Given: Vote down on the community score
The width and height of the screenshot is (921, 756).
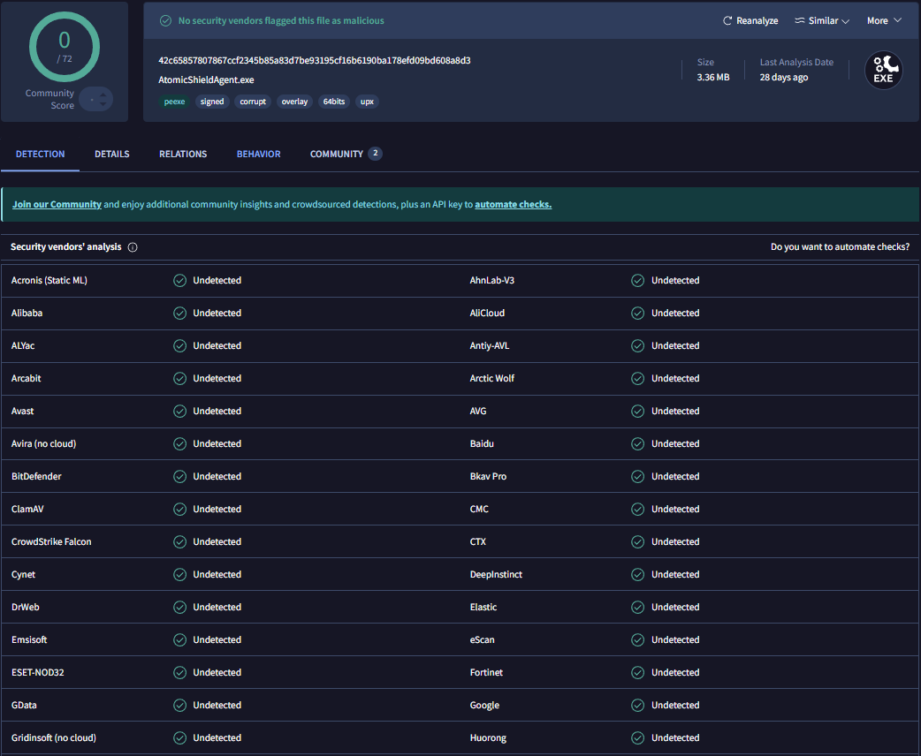Looking at the screenshot, I should click(103, 104).
